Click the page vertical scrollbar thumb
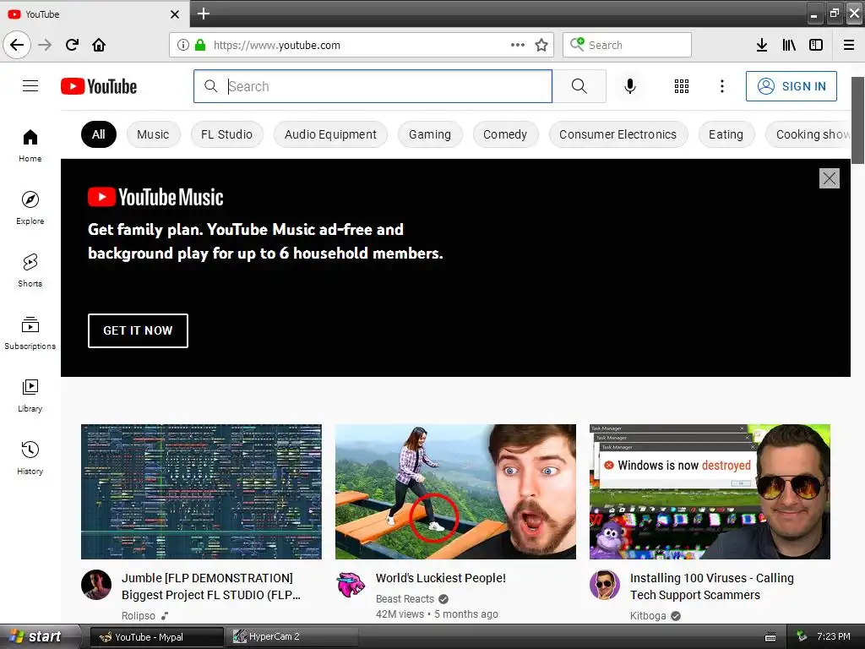865x649 pixels. coord(857,120)
